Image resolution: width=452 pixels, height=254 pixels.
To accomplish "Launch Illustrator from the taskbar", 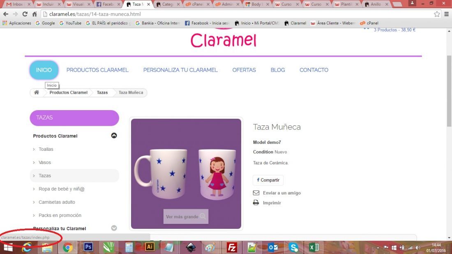I will [x=150, y=247].
